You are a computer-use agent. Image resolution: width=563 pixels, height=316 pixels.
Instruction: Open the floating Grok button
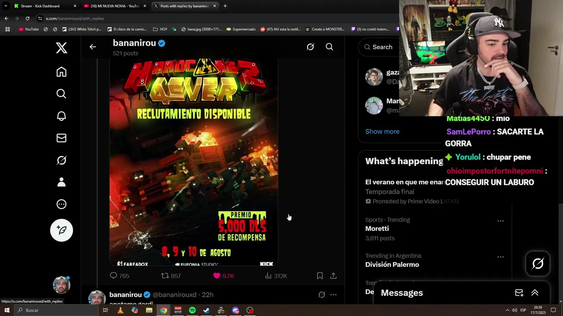pos(538,263)
